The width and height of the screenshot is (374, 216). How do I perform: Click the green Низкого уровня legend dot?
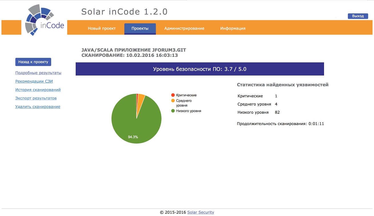(x=173, y=111)
